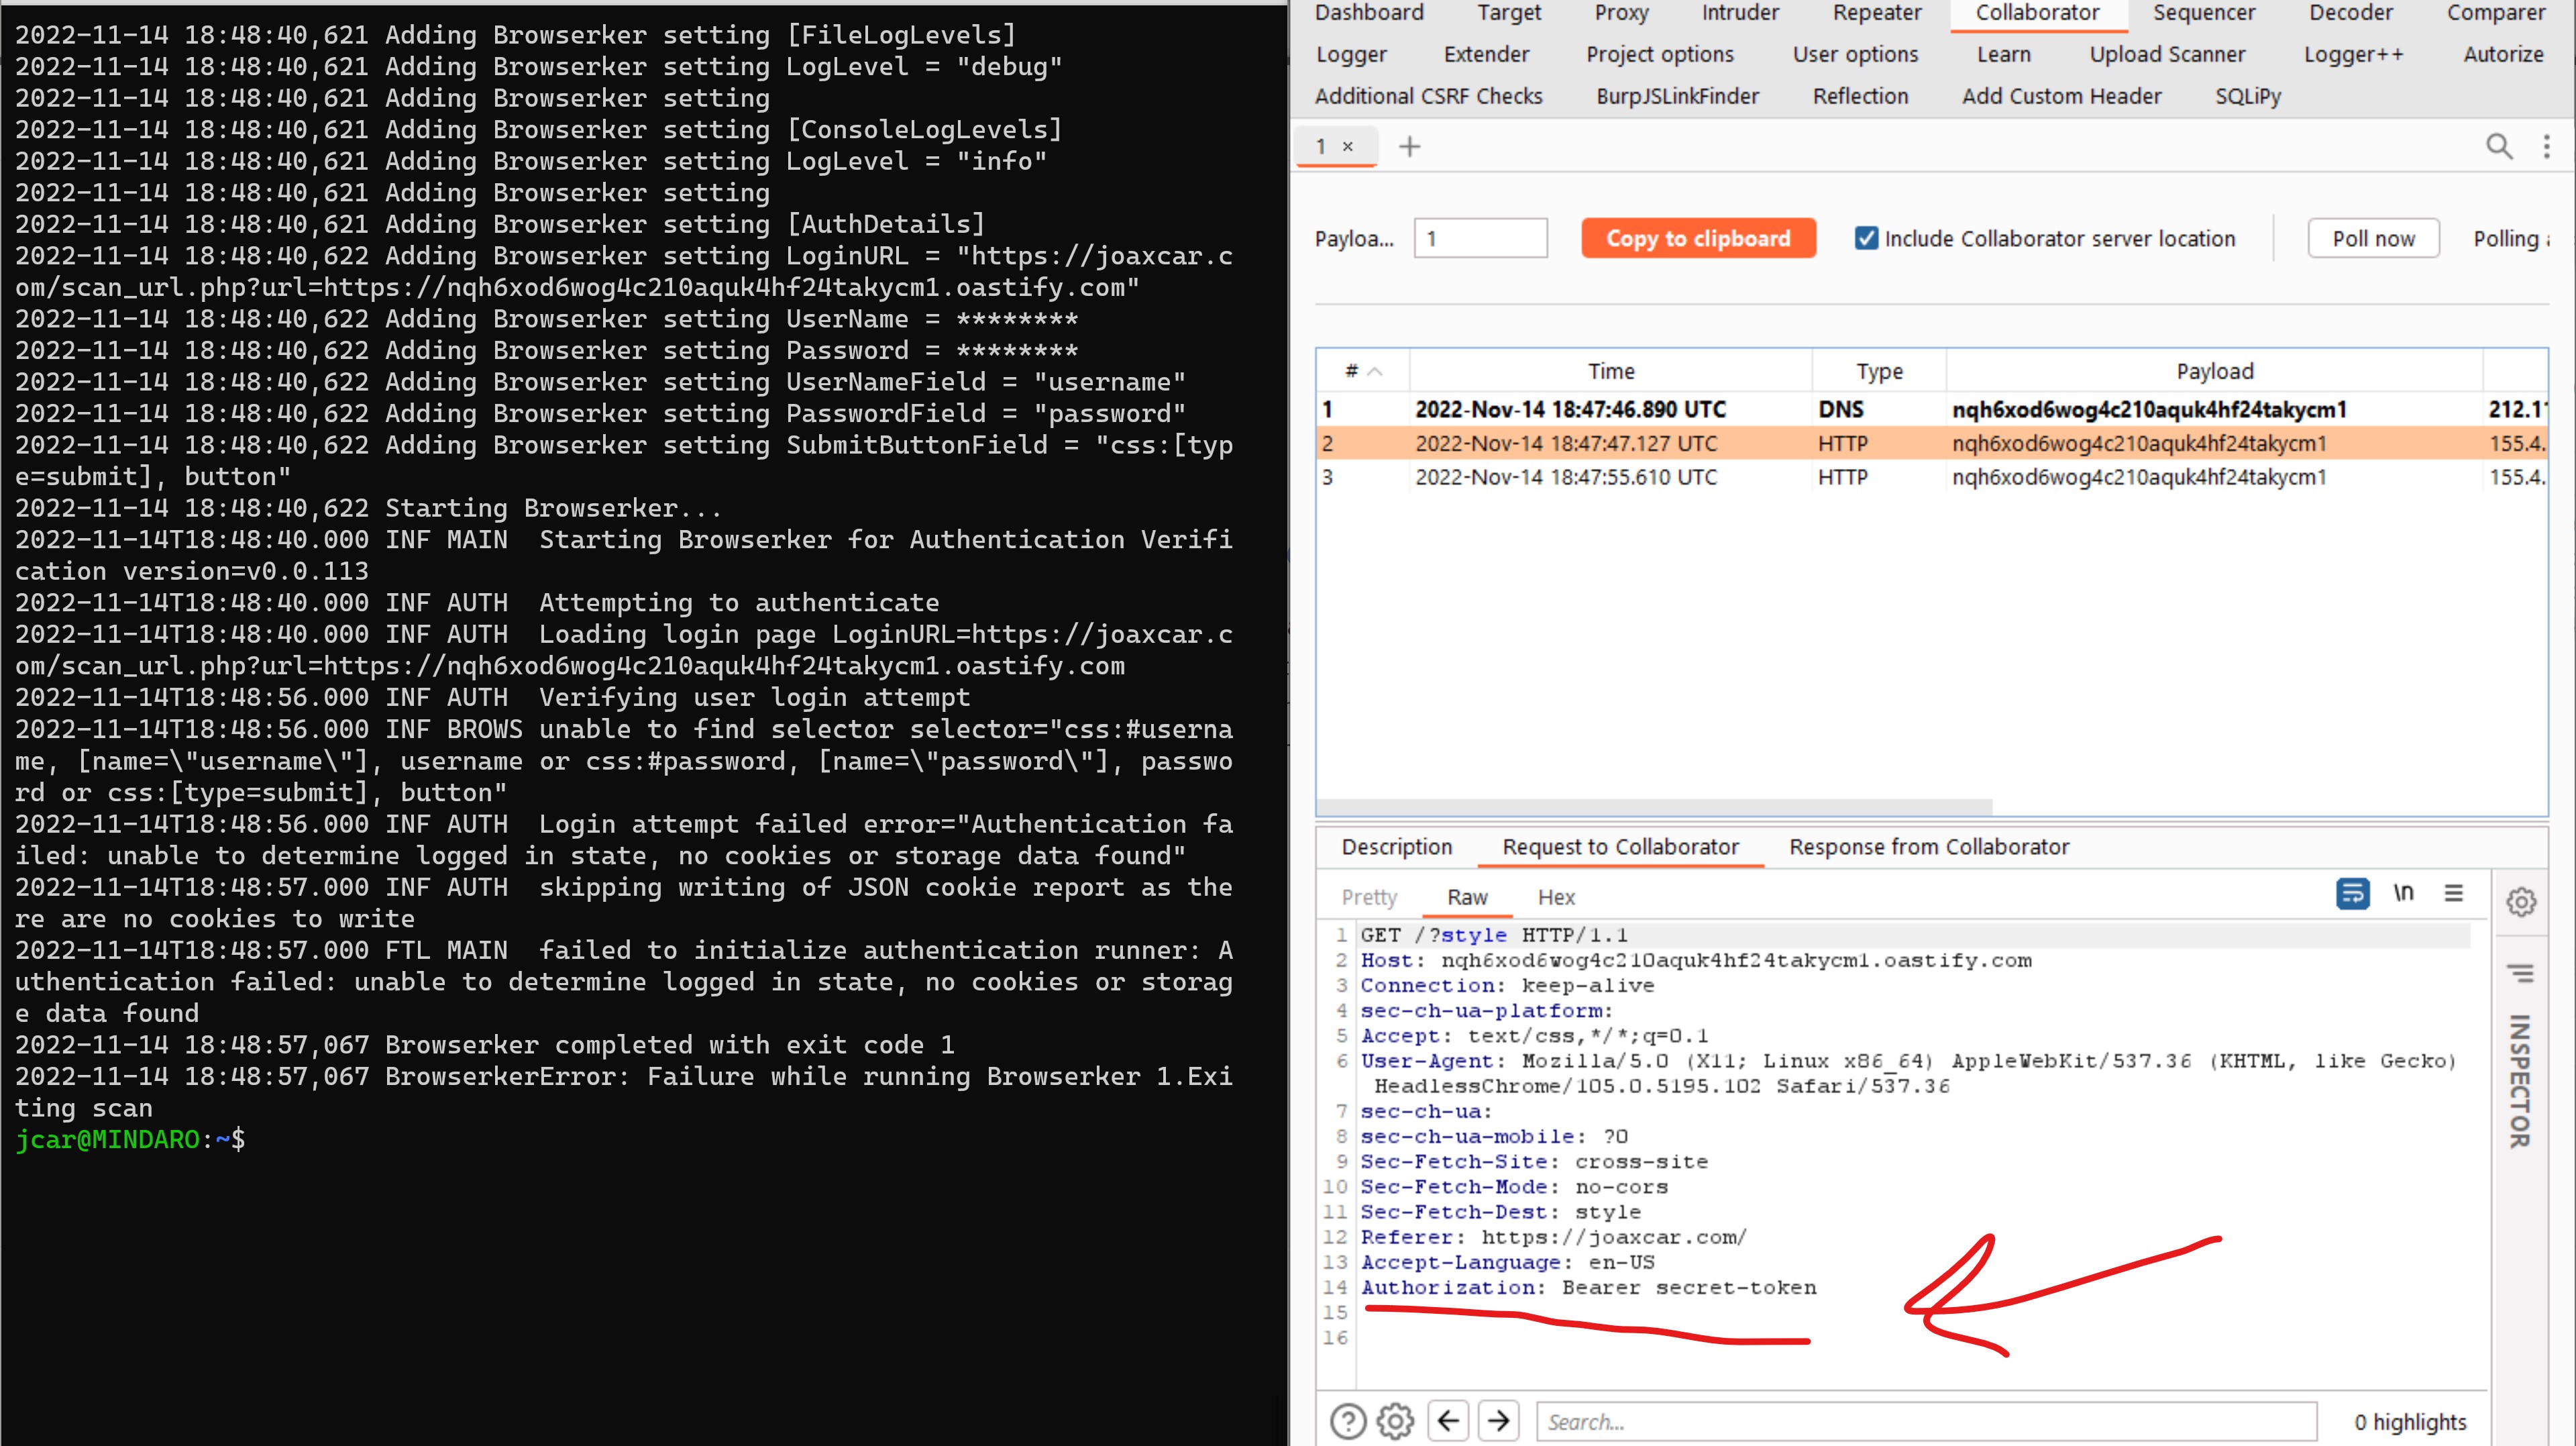Switch to the Repeater tab
Viewport: 2576px width, 1446px height.
click(x=1876, y=13)
